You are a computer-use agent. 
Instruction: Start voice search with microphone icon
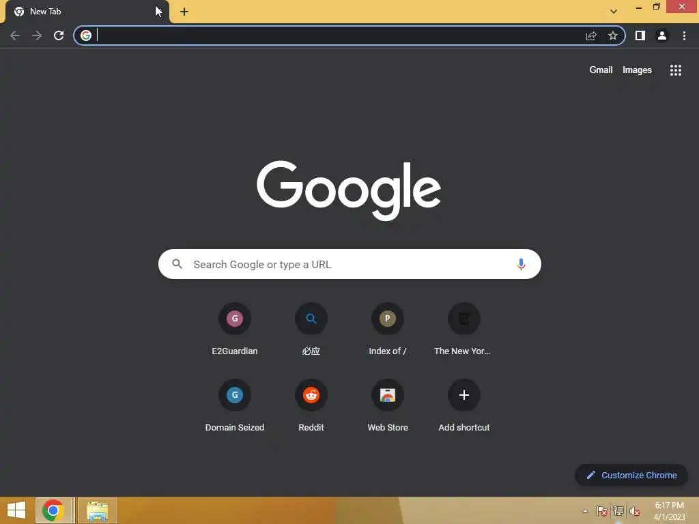pos(521,264)
